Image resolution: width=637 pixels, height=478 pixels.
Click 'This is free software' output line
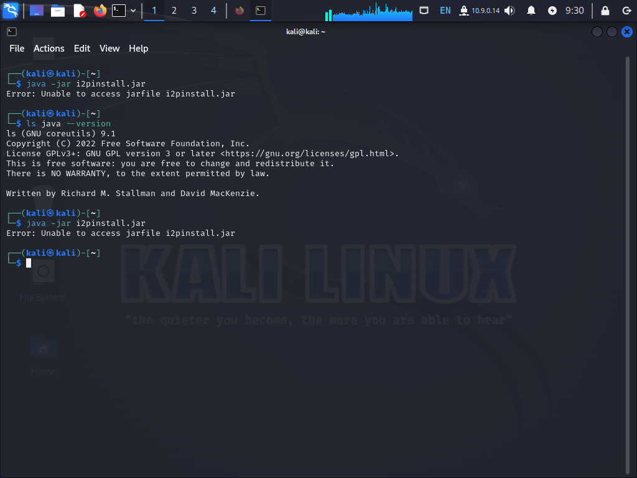click(x=170, y=164)
